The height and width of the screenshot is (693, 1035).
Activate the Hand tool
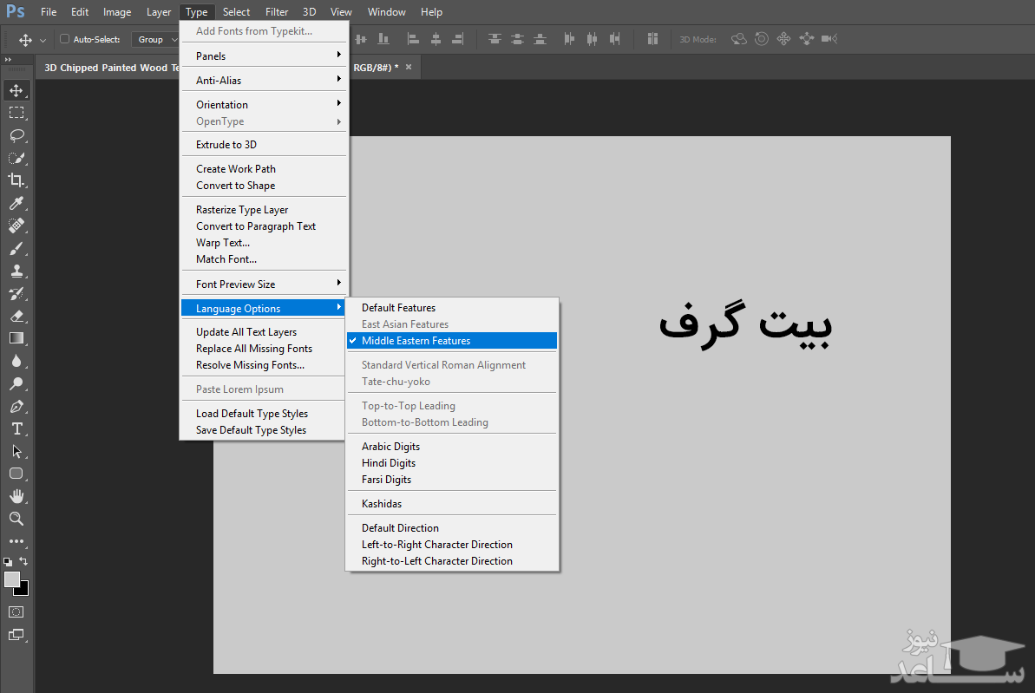[x=16, y=496]
